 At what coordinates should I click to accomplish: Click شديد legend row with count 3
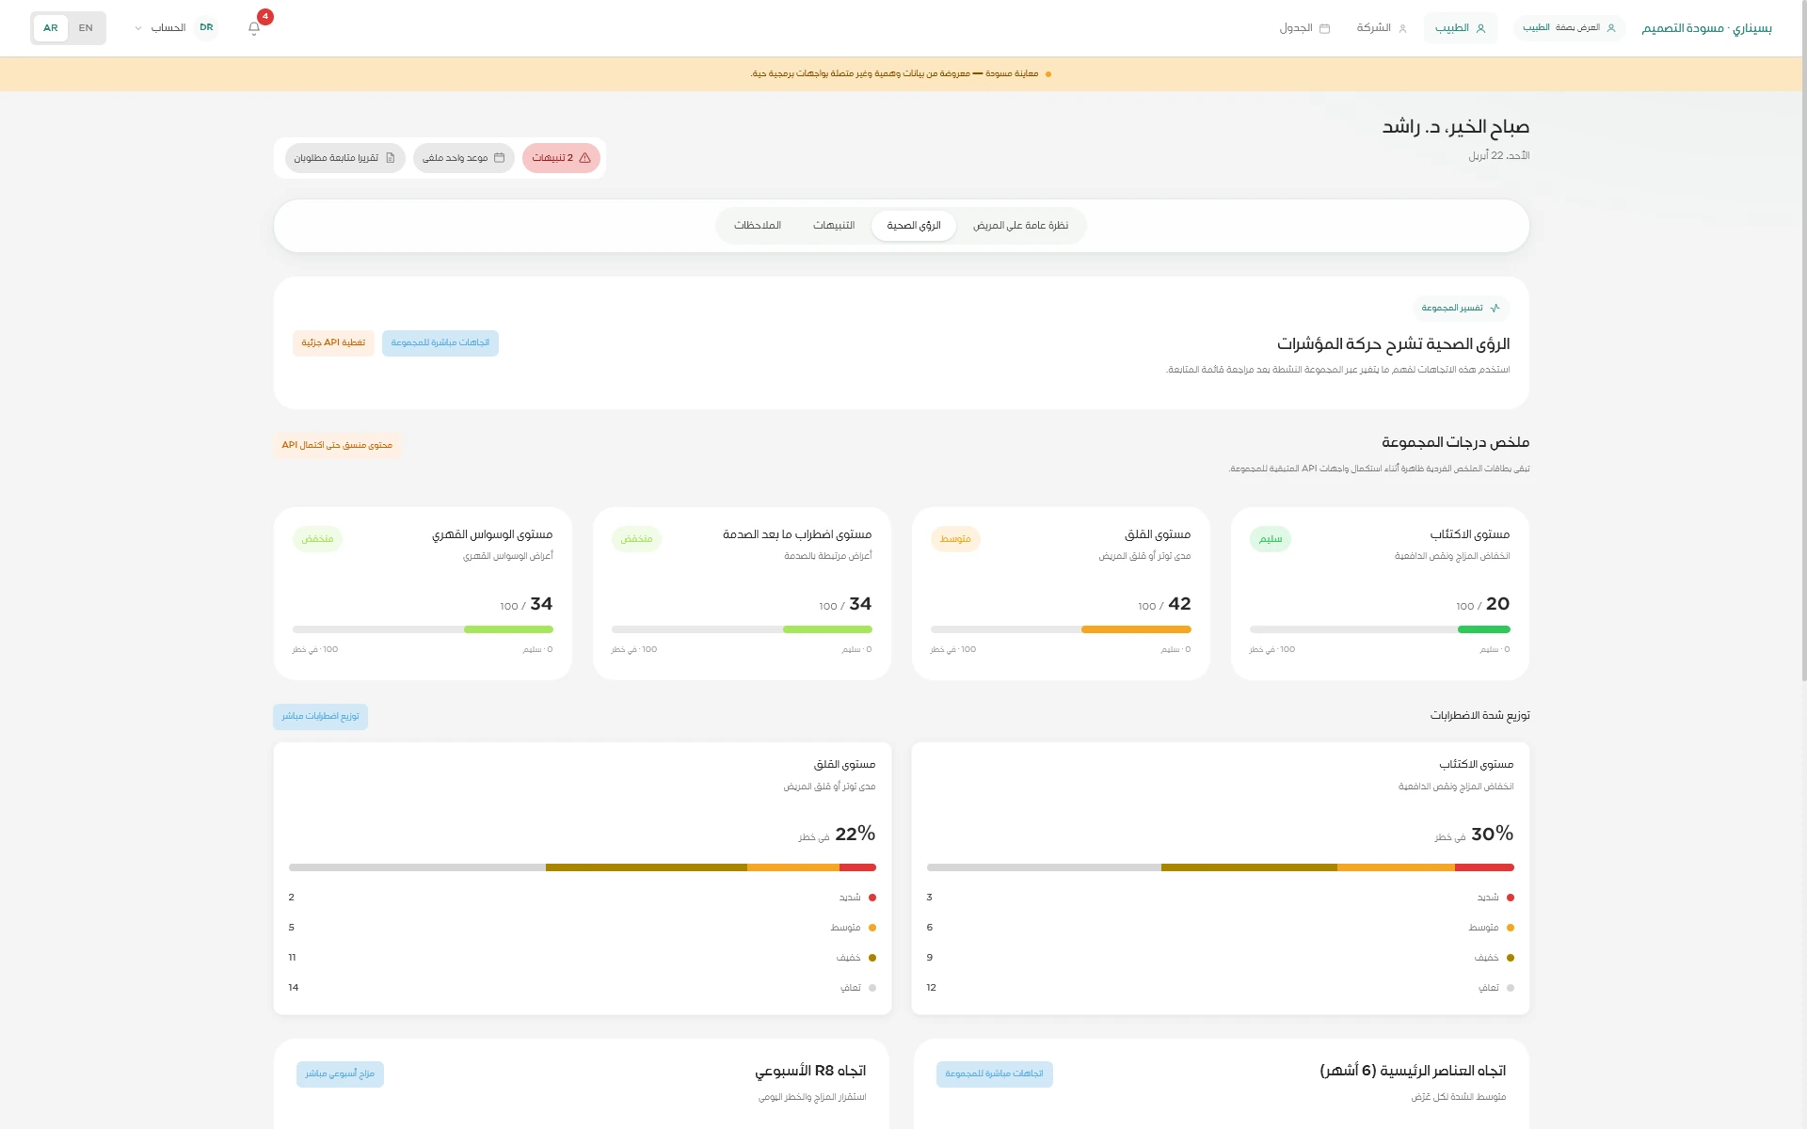pos(1221,898)
